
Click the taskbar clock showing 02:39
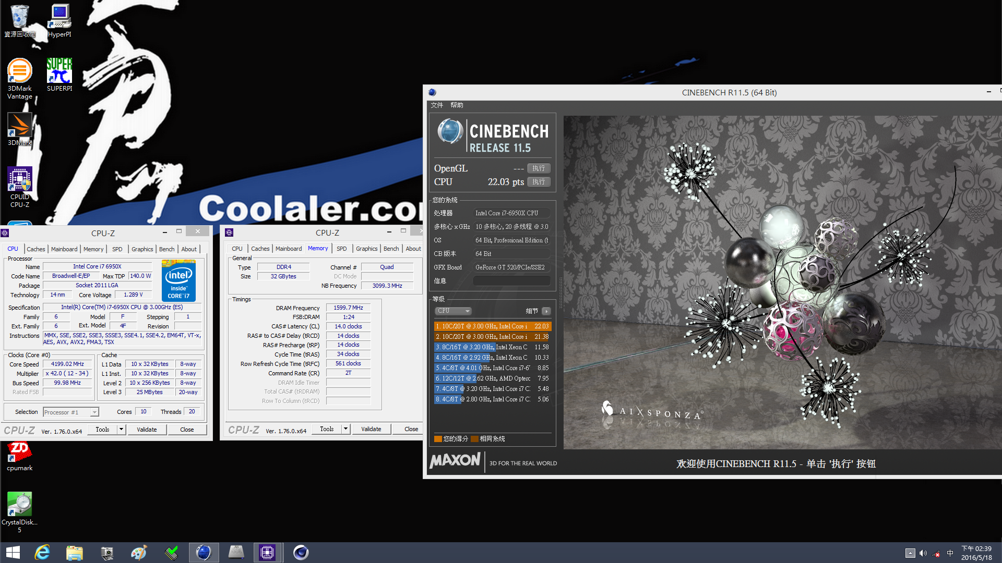tap(976, 553)
